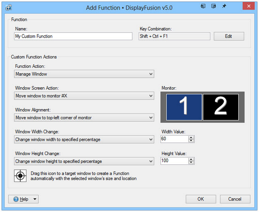
Task: Select monitor 1 in the Monitor picker
Action: click(x=184, y=107)
